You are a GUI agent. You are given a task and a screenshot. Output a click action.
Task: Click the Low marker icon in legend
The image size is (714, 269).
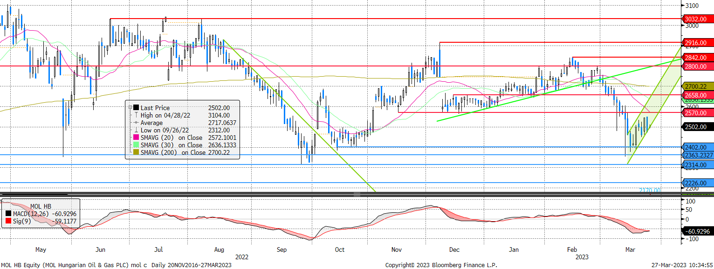136,130
